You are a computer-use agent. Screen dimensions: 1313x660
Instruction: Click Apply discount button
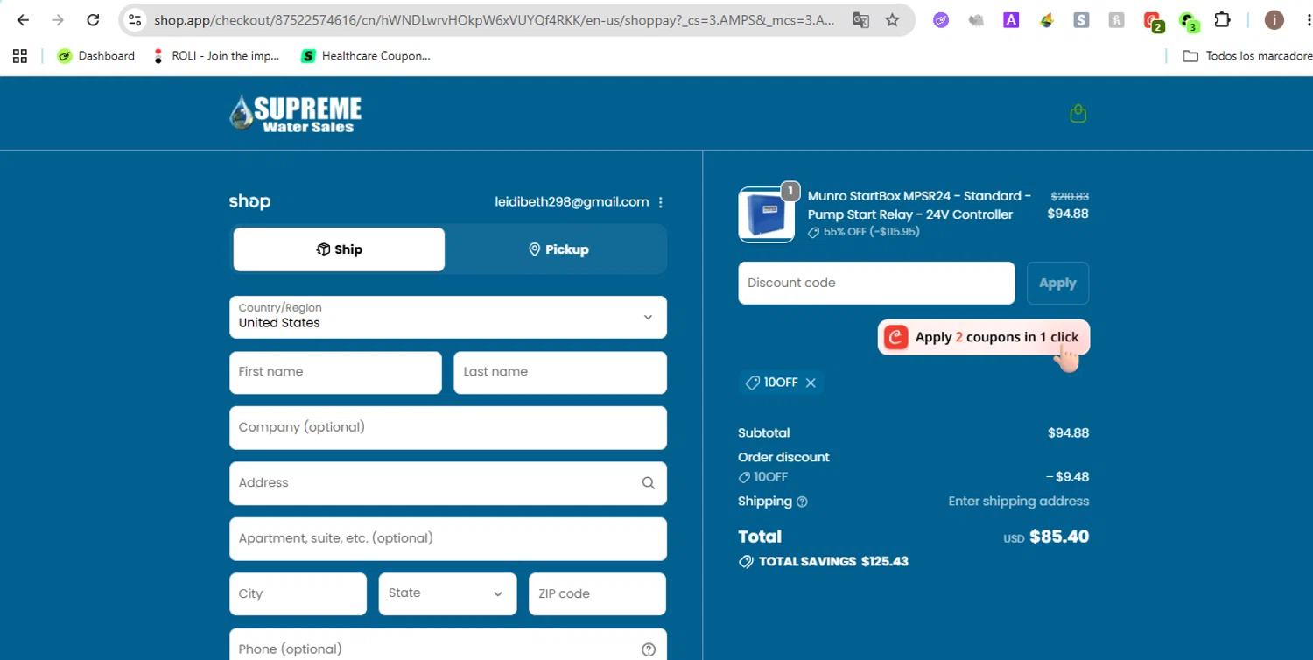[1057, 283]
